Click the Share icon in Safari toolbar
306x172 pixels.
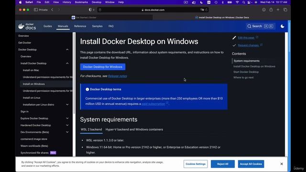(x=271, y=10)
